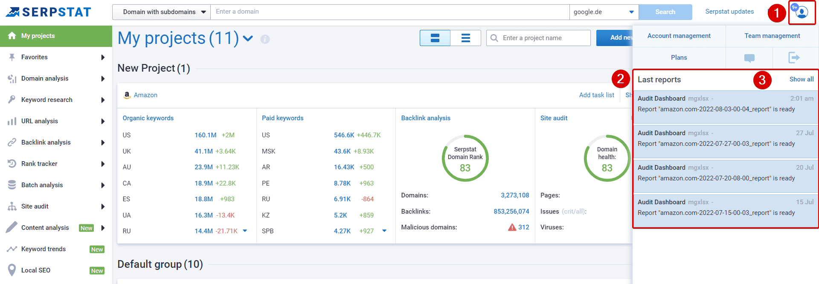Expand the URL analysis submenu arrow
The width and height of the screenshot is (819, 284).
[103, 121]
